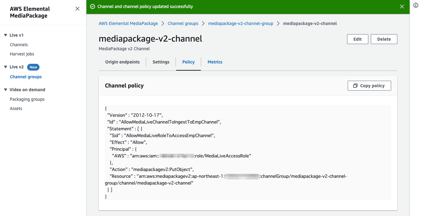
Task: Collapse the Live v1 section
Action: click(5, 35)
